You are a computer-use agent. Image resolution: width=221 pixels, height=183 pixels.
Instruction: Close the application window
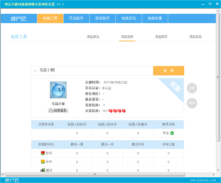click(x=217, y=4)
